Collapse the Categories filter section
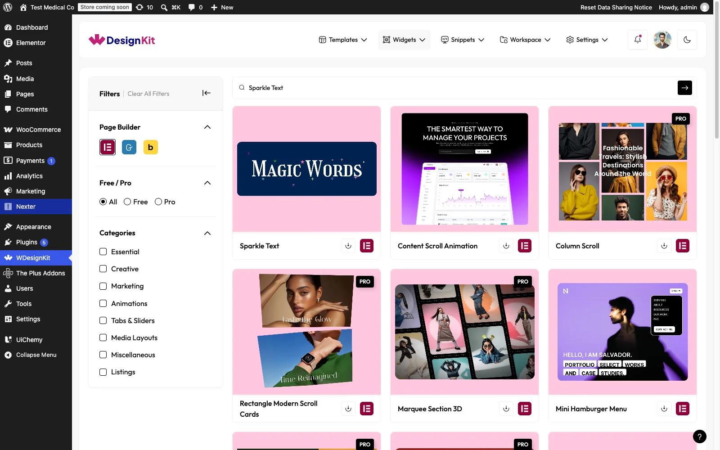The height and width of the screenshot is (450, 720). pyautogui.click(x=207, y=233)
